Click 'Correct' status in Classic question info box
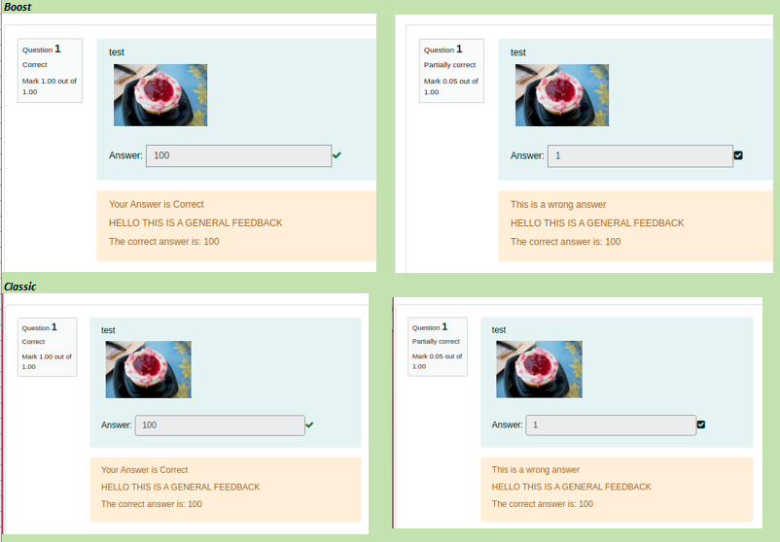Image resolution: width=780 pixels, height=542 pixels. 33,342
